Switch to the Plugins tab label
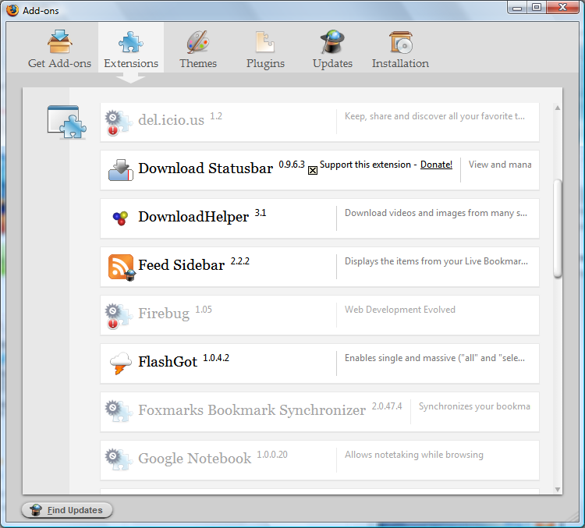This screenshot has width=585, height=528. [x=265, y=64]
